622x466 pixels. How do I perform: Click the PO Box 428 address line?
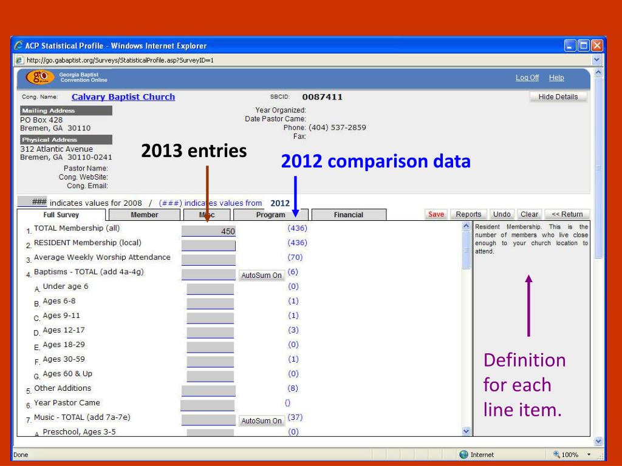41,120
